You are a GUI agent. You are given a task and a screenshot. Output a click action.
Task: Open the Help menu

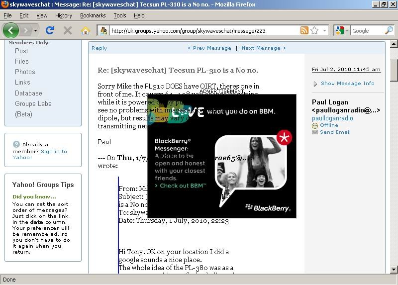(139, 15)
